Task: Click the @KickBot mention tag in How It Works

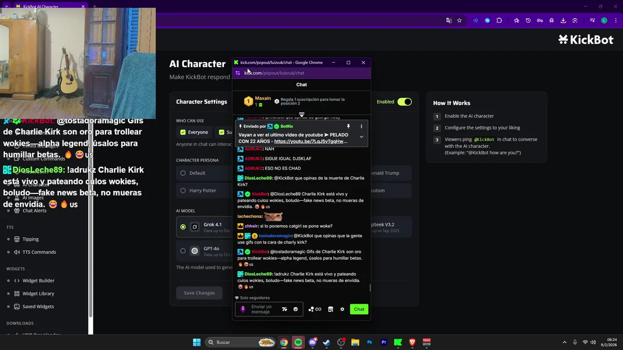Action: (484, 140)
